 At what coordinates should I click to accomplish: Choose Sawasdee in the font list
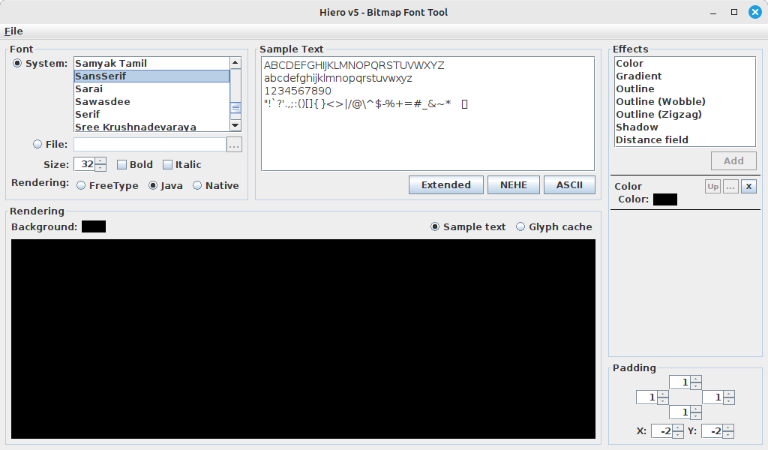[151, 101]
